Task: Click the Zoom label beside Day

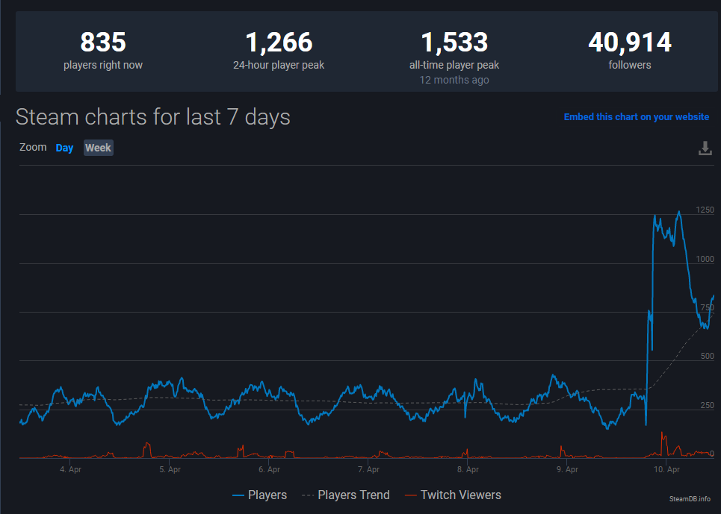Action: [33, 147]
